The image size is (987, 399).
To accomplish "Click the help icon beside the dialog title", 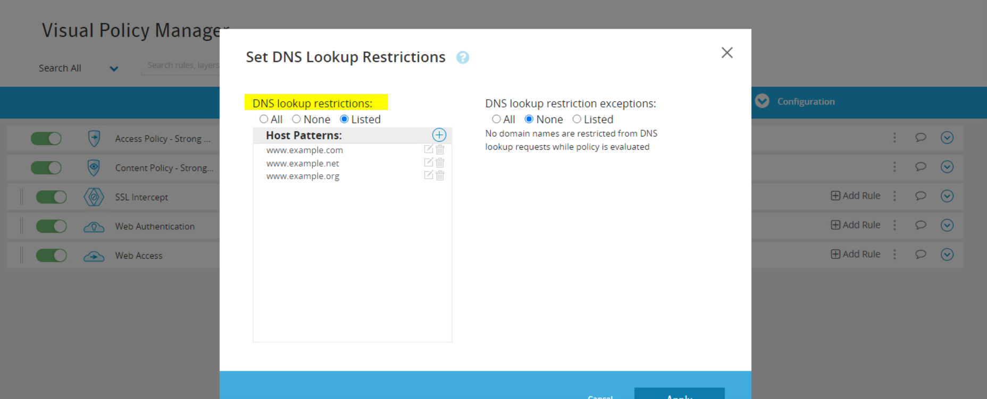I will click(x=463, y=57).
